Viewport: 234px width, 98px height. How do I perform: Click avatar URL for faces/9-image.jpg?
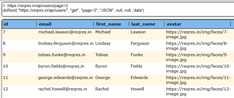tap(197, 57)
